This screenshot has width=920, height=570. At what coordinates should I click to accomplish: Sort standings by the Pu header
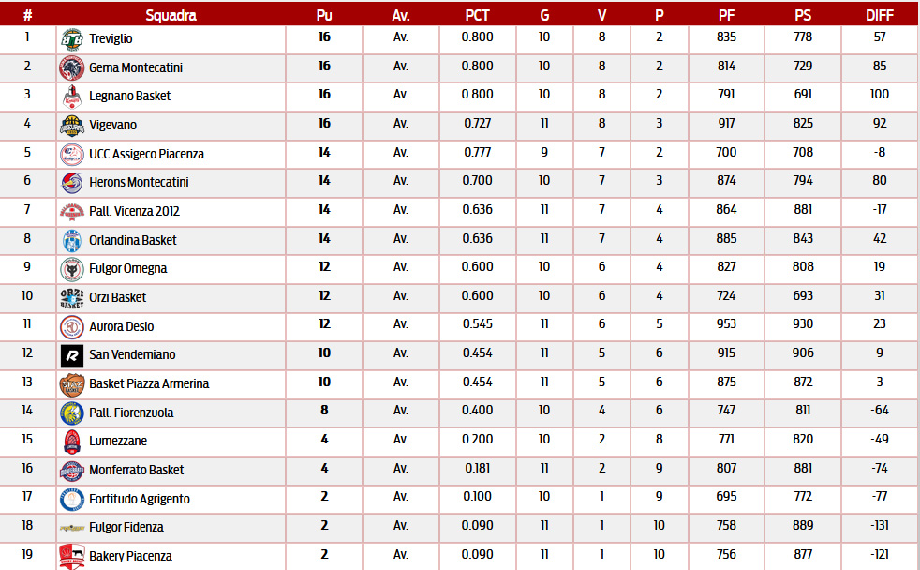click(324, 15)
